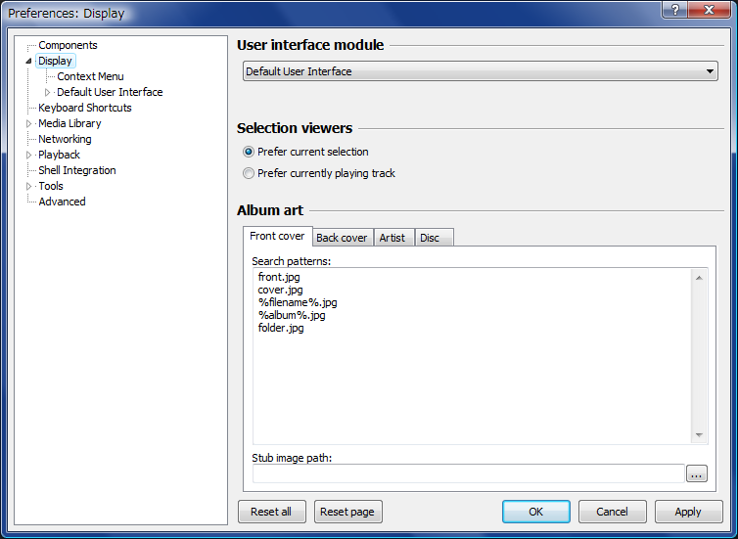Viewport: 738px width, 539px height.
Task: Browse for stub image path
Action: point(697,473)
